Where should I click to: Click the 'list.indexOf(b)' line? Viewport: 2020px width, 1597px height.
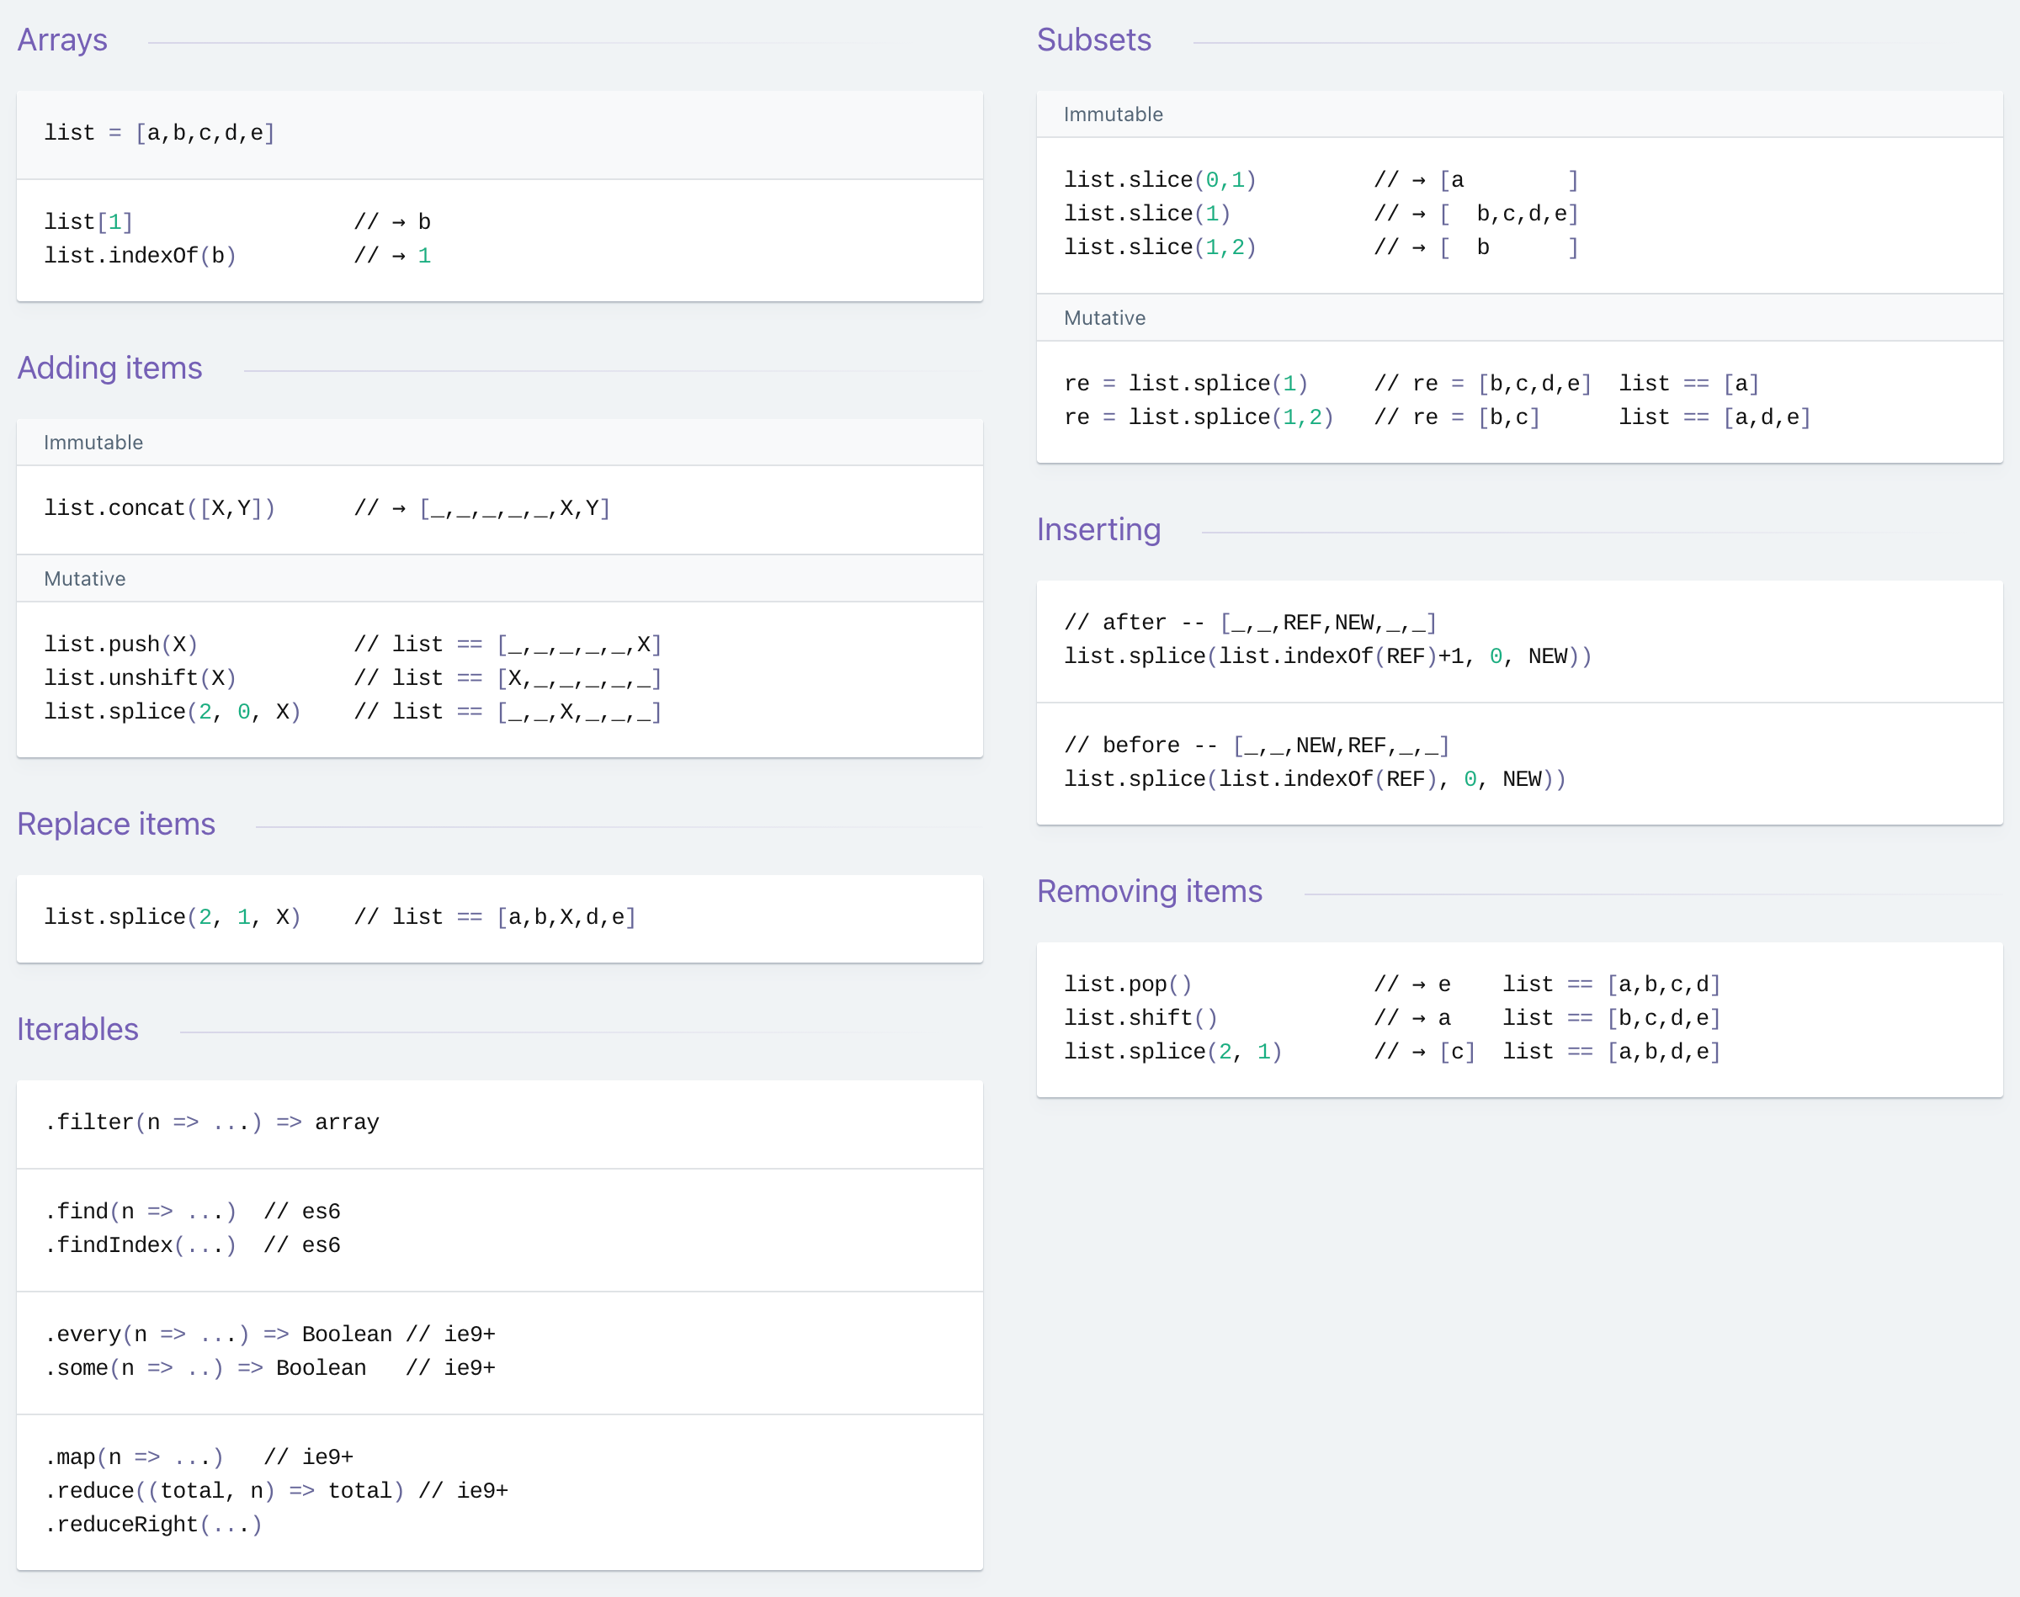pyautogui.click(x=237, y=255)
